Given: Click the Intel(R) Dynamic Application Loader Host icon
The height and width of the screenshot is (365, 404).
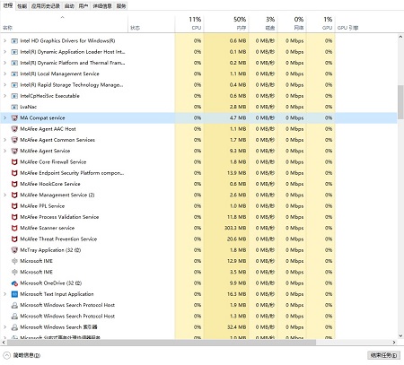Looking at the screenshot, I should 14,52.
